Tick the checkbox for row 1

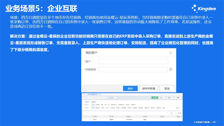85,119
